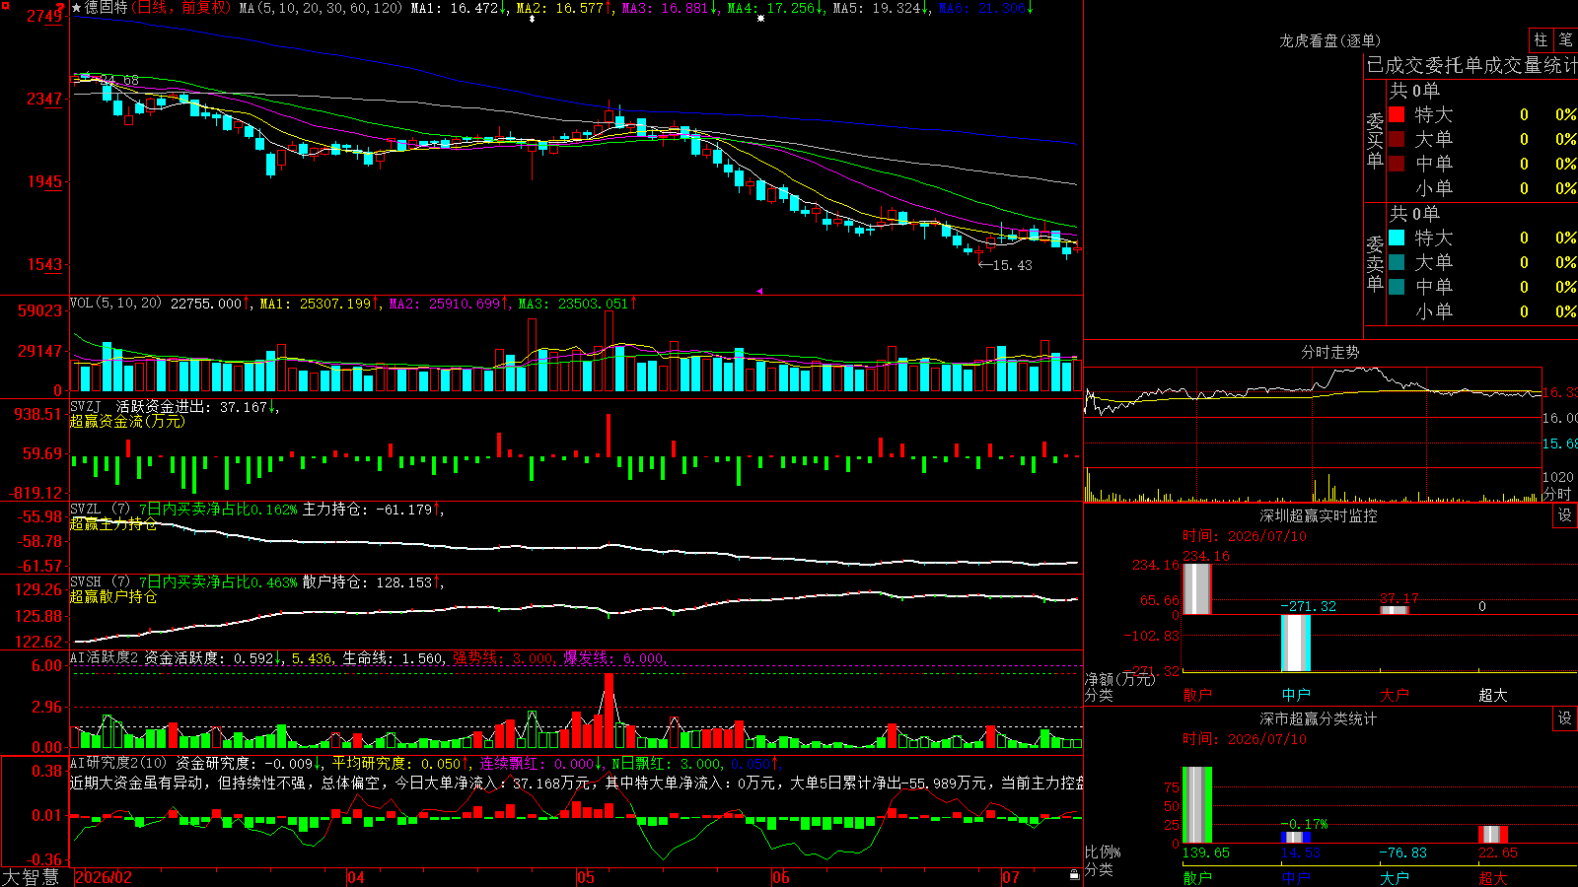The height and width of the screenshot is (887, 1578).
Task: Click the 06 month marker on timeline
Action: point(781,877)
